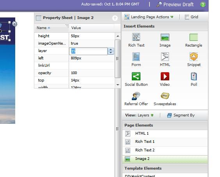Screen dimensions: 220x177
Task: Add a Snippet element
Action: tap(194, 59)
